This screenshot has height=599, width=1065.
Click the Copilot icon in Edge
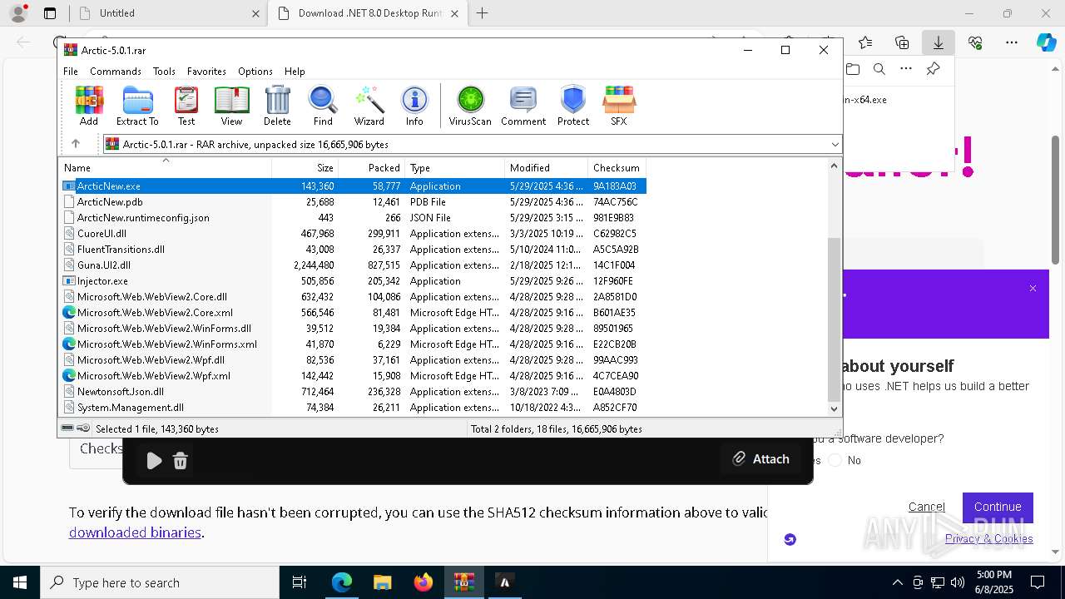click(1046, 42)
